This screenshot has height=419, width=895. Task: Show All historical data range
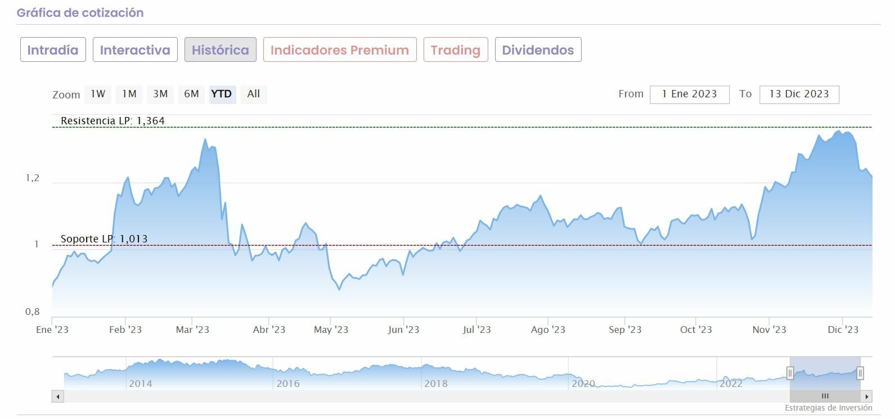254,94
